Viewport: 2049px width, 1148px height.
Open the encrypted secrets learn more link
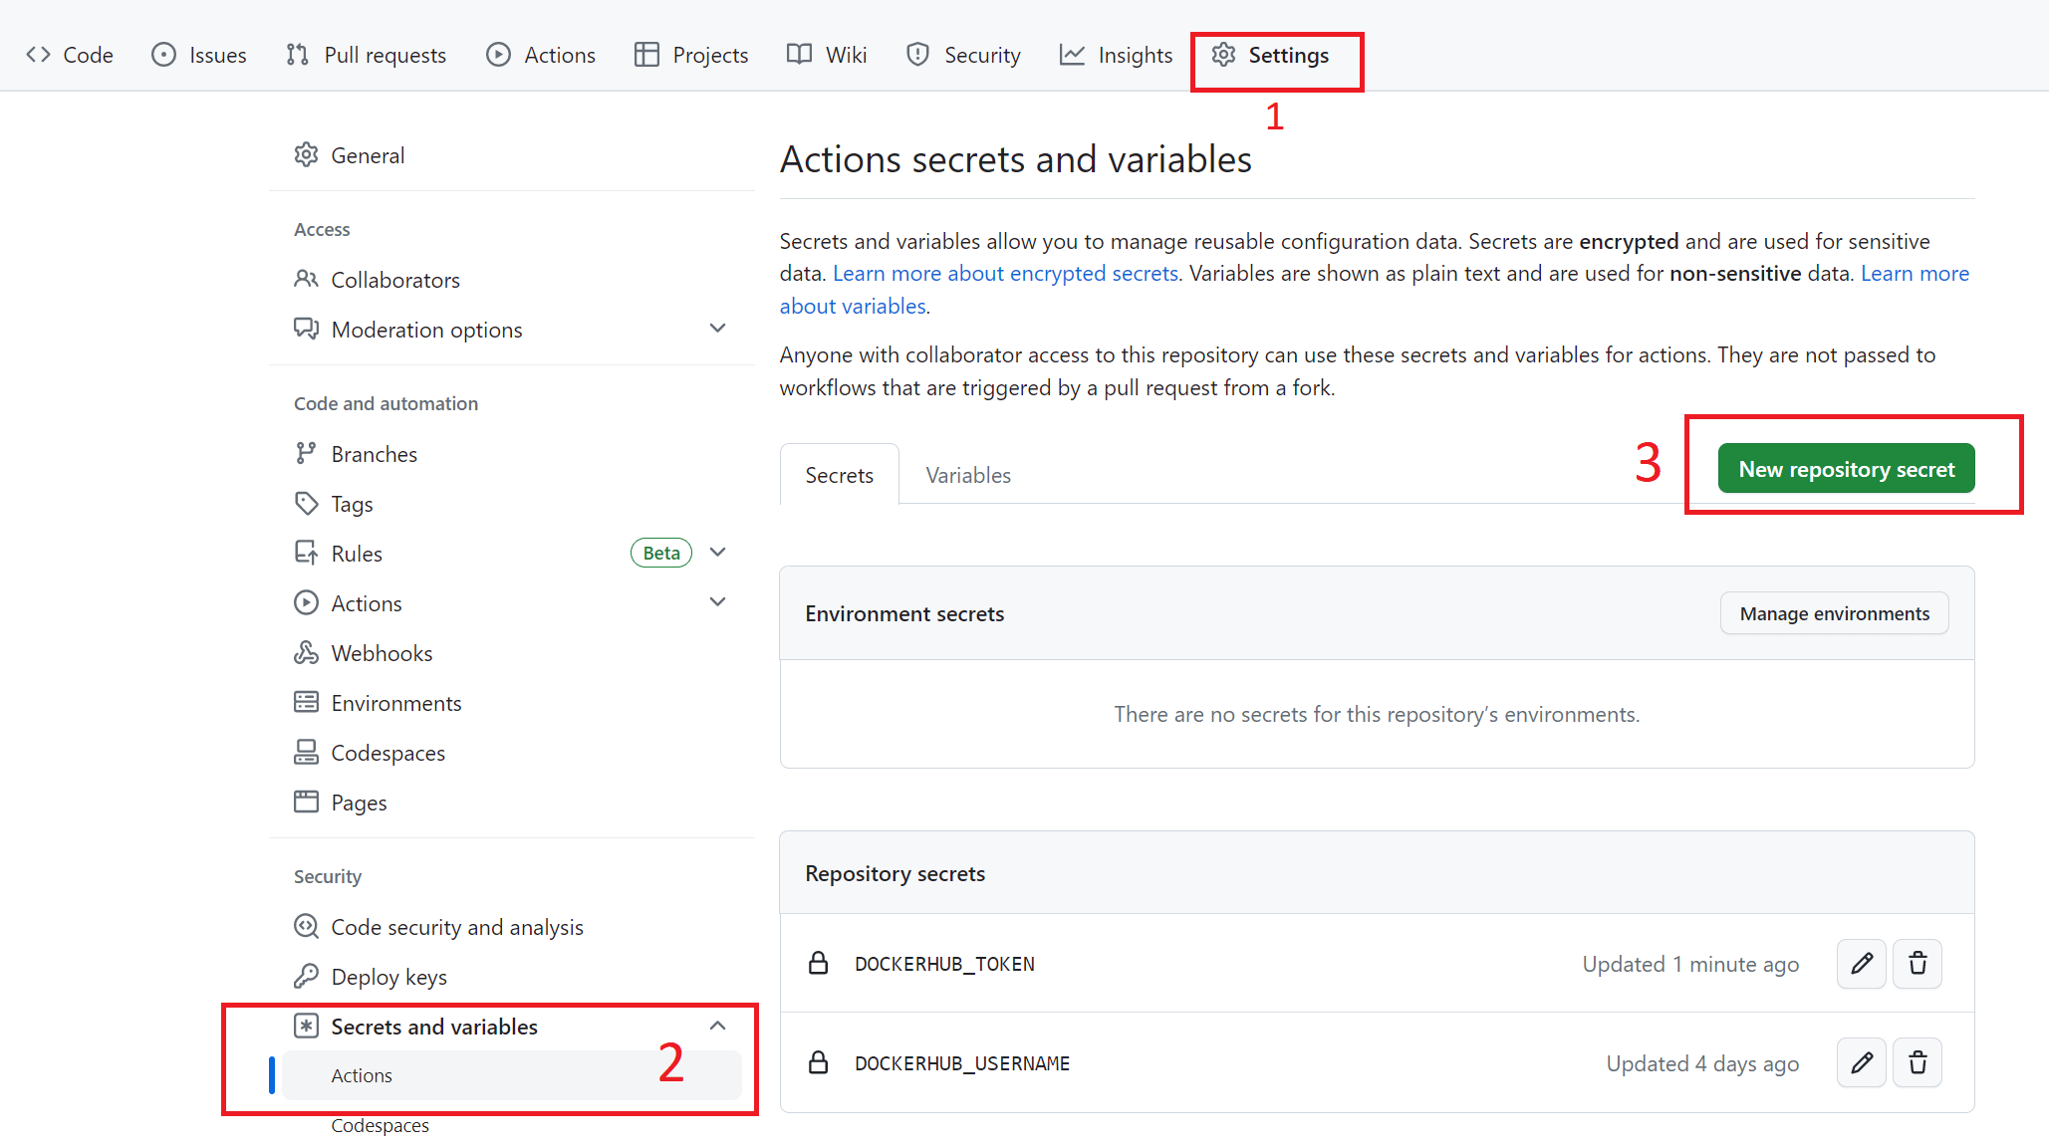[x=1005, y=273]
